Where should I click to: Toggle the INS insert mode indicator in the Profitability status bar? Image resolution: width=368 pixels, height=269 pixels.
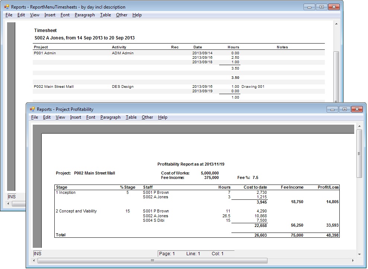point(37,253)
